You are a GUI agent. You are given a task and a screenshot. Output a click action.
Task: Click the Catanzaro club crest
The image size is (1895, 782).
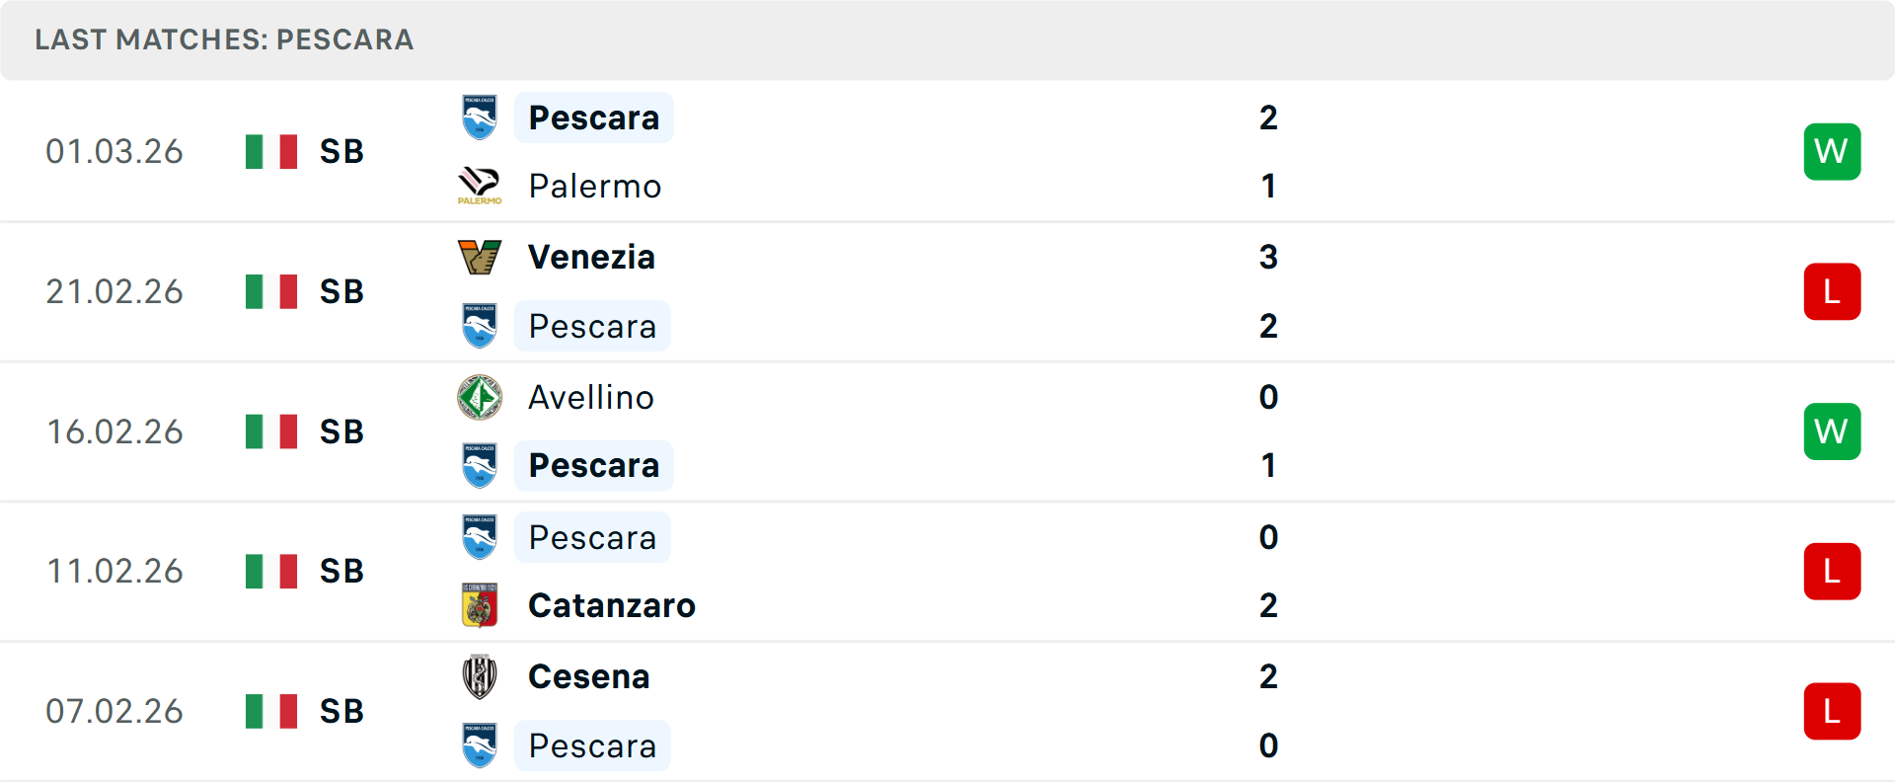click(x=480, y=605)
